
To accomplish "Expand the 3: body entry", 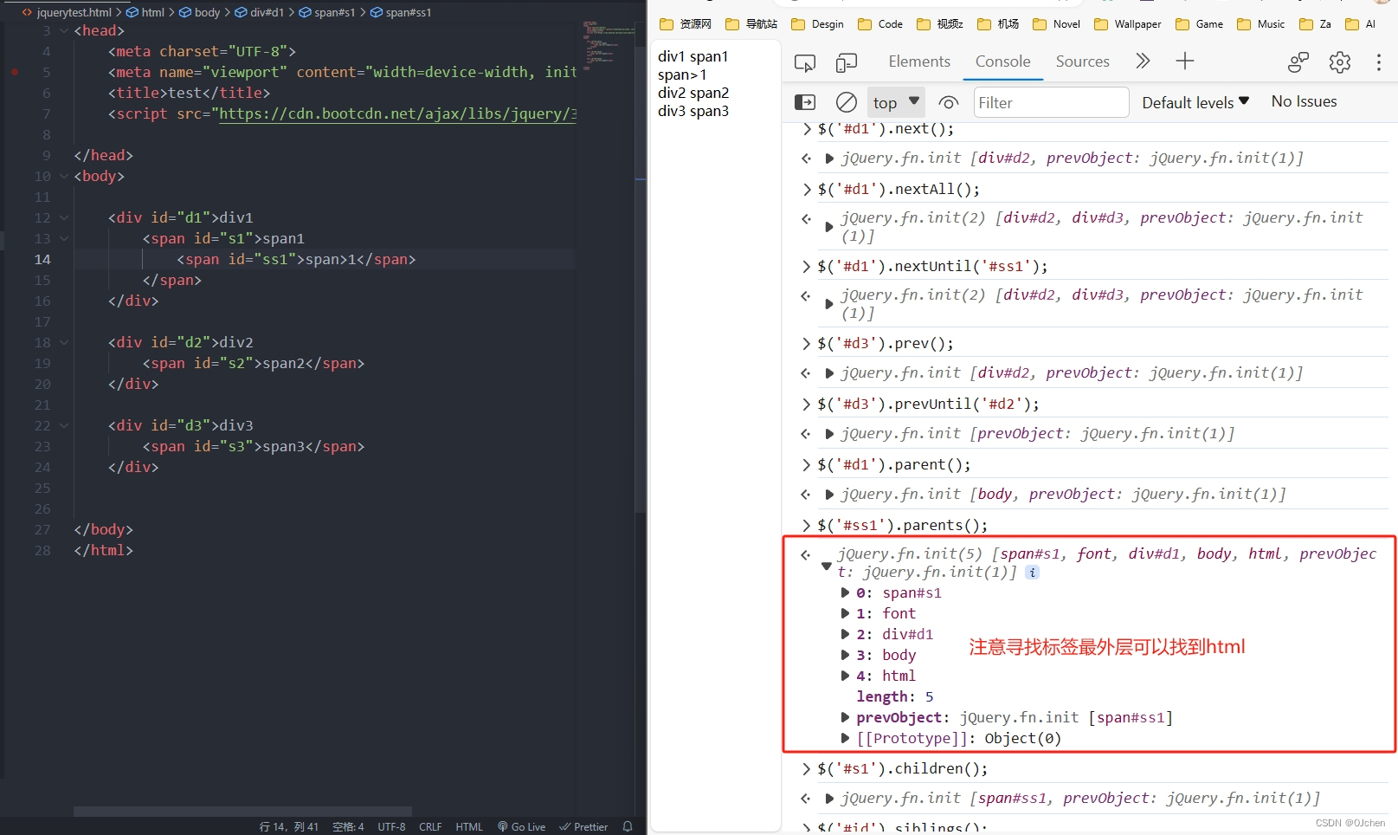I will coord(846,655).
